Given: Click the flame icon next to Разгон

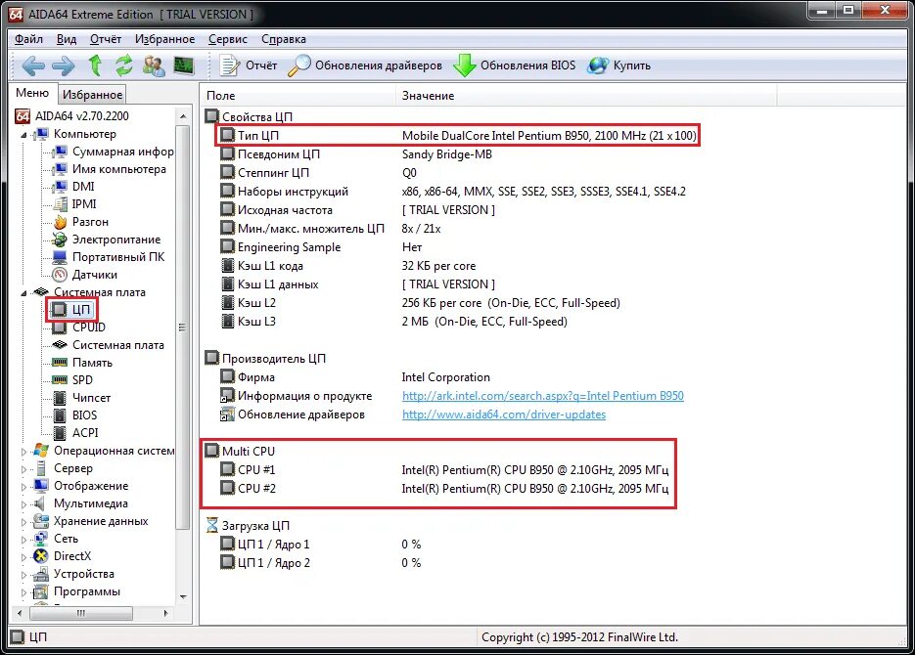Looking at the screenshot, I should 60,222.
